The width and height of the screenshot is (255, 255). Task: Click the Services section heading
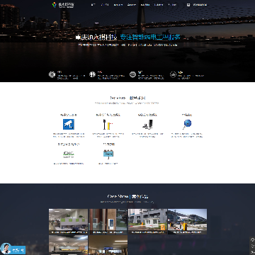click(x=127, y=98)
